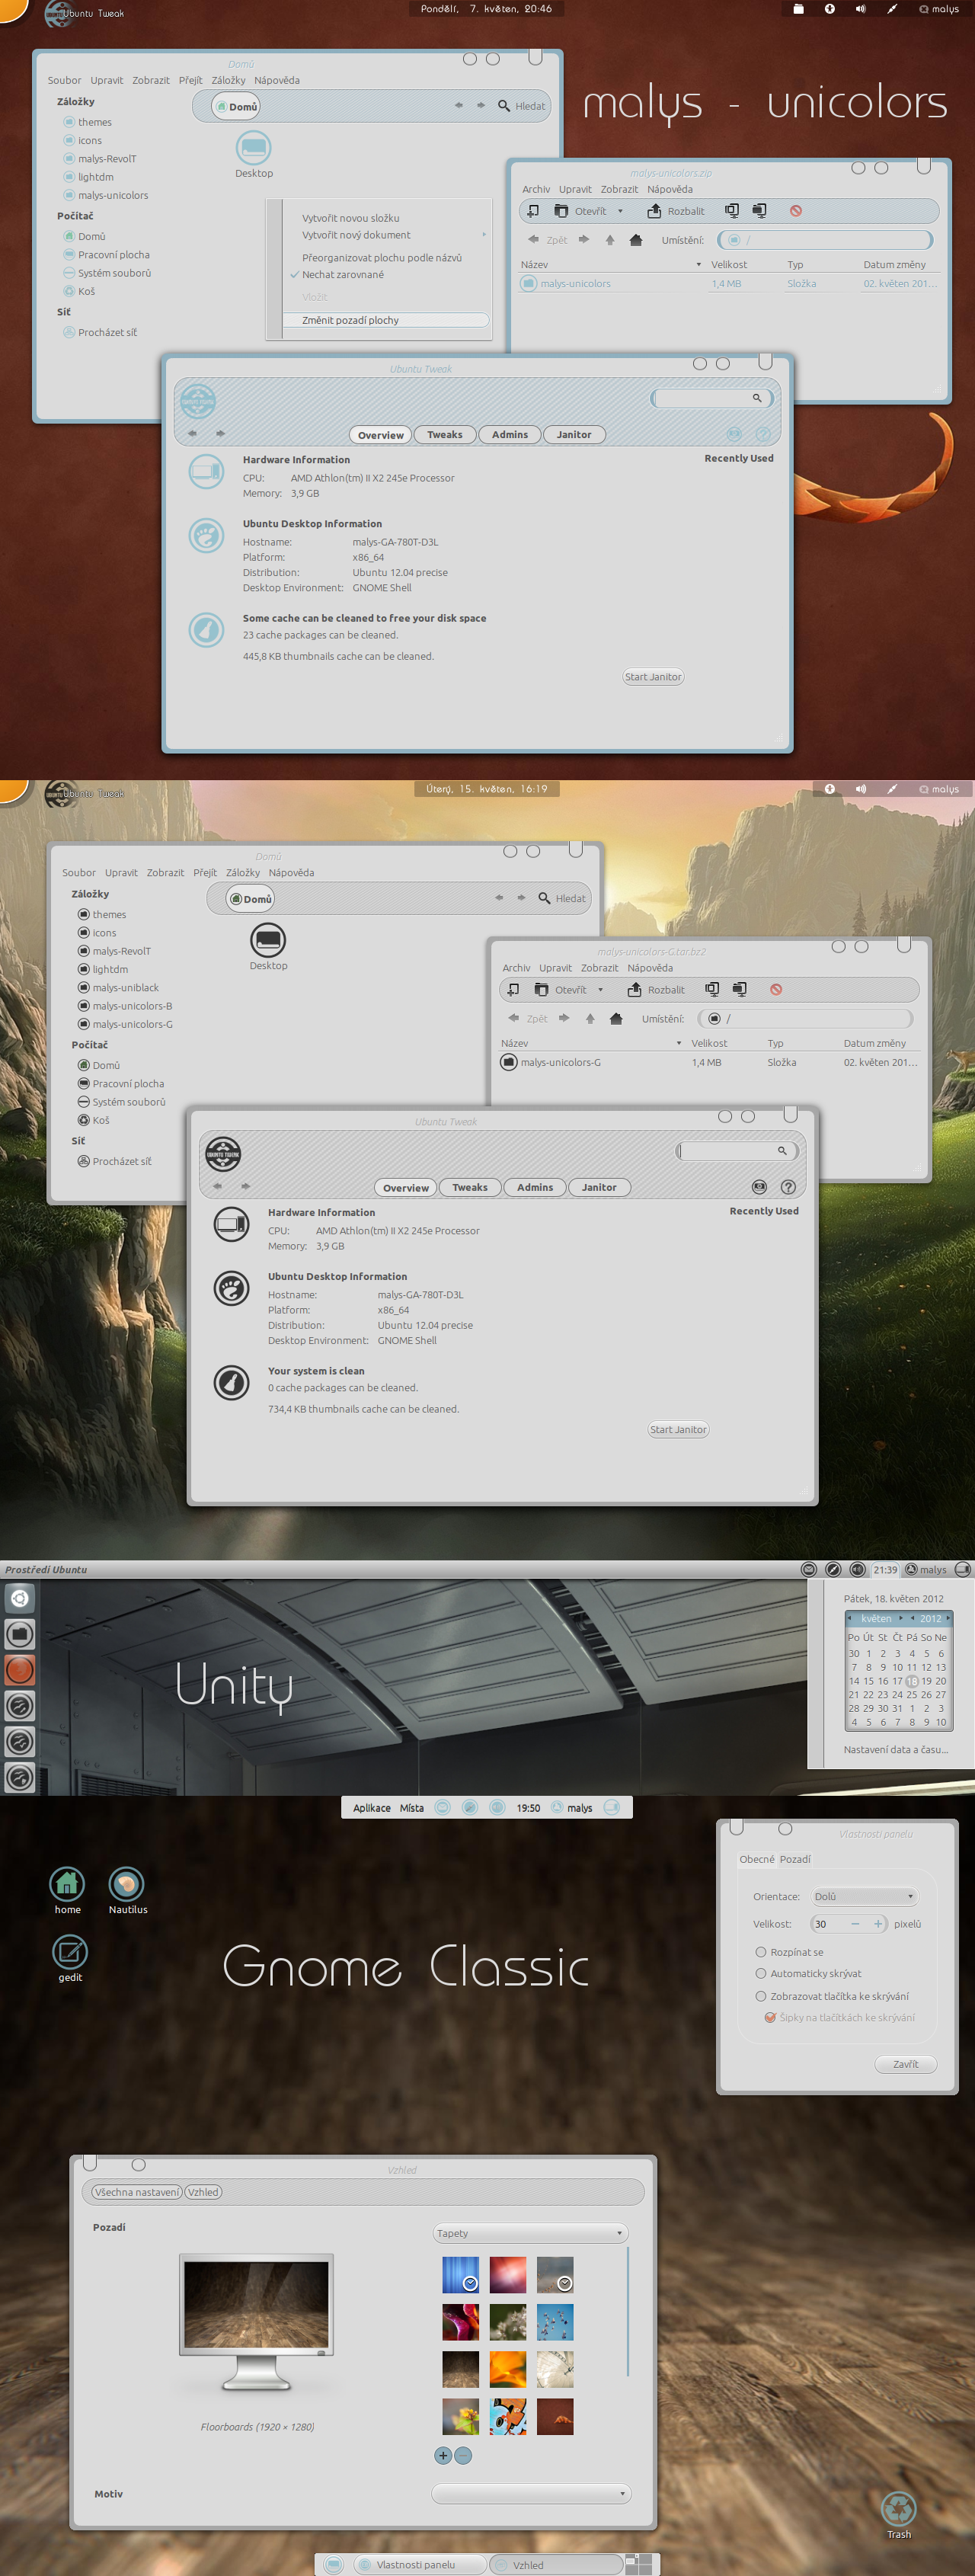Image resolution: width=975 pixels, height=2576 pixels.
Task: Open Janitor tab in grey-themed Ubuntu Tweak
Action: click(x=599, y=1187)
